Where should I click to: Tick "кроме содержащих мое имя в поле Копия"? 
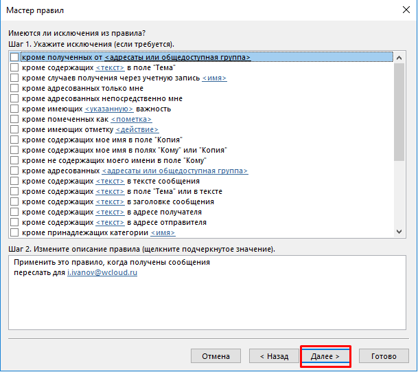14,140
